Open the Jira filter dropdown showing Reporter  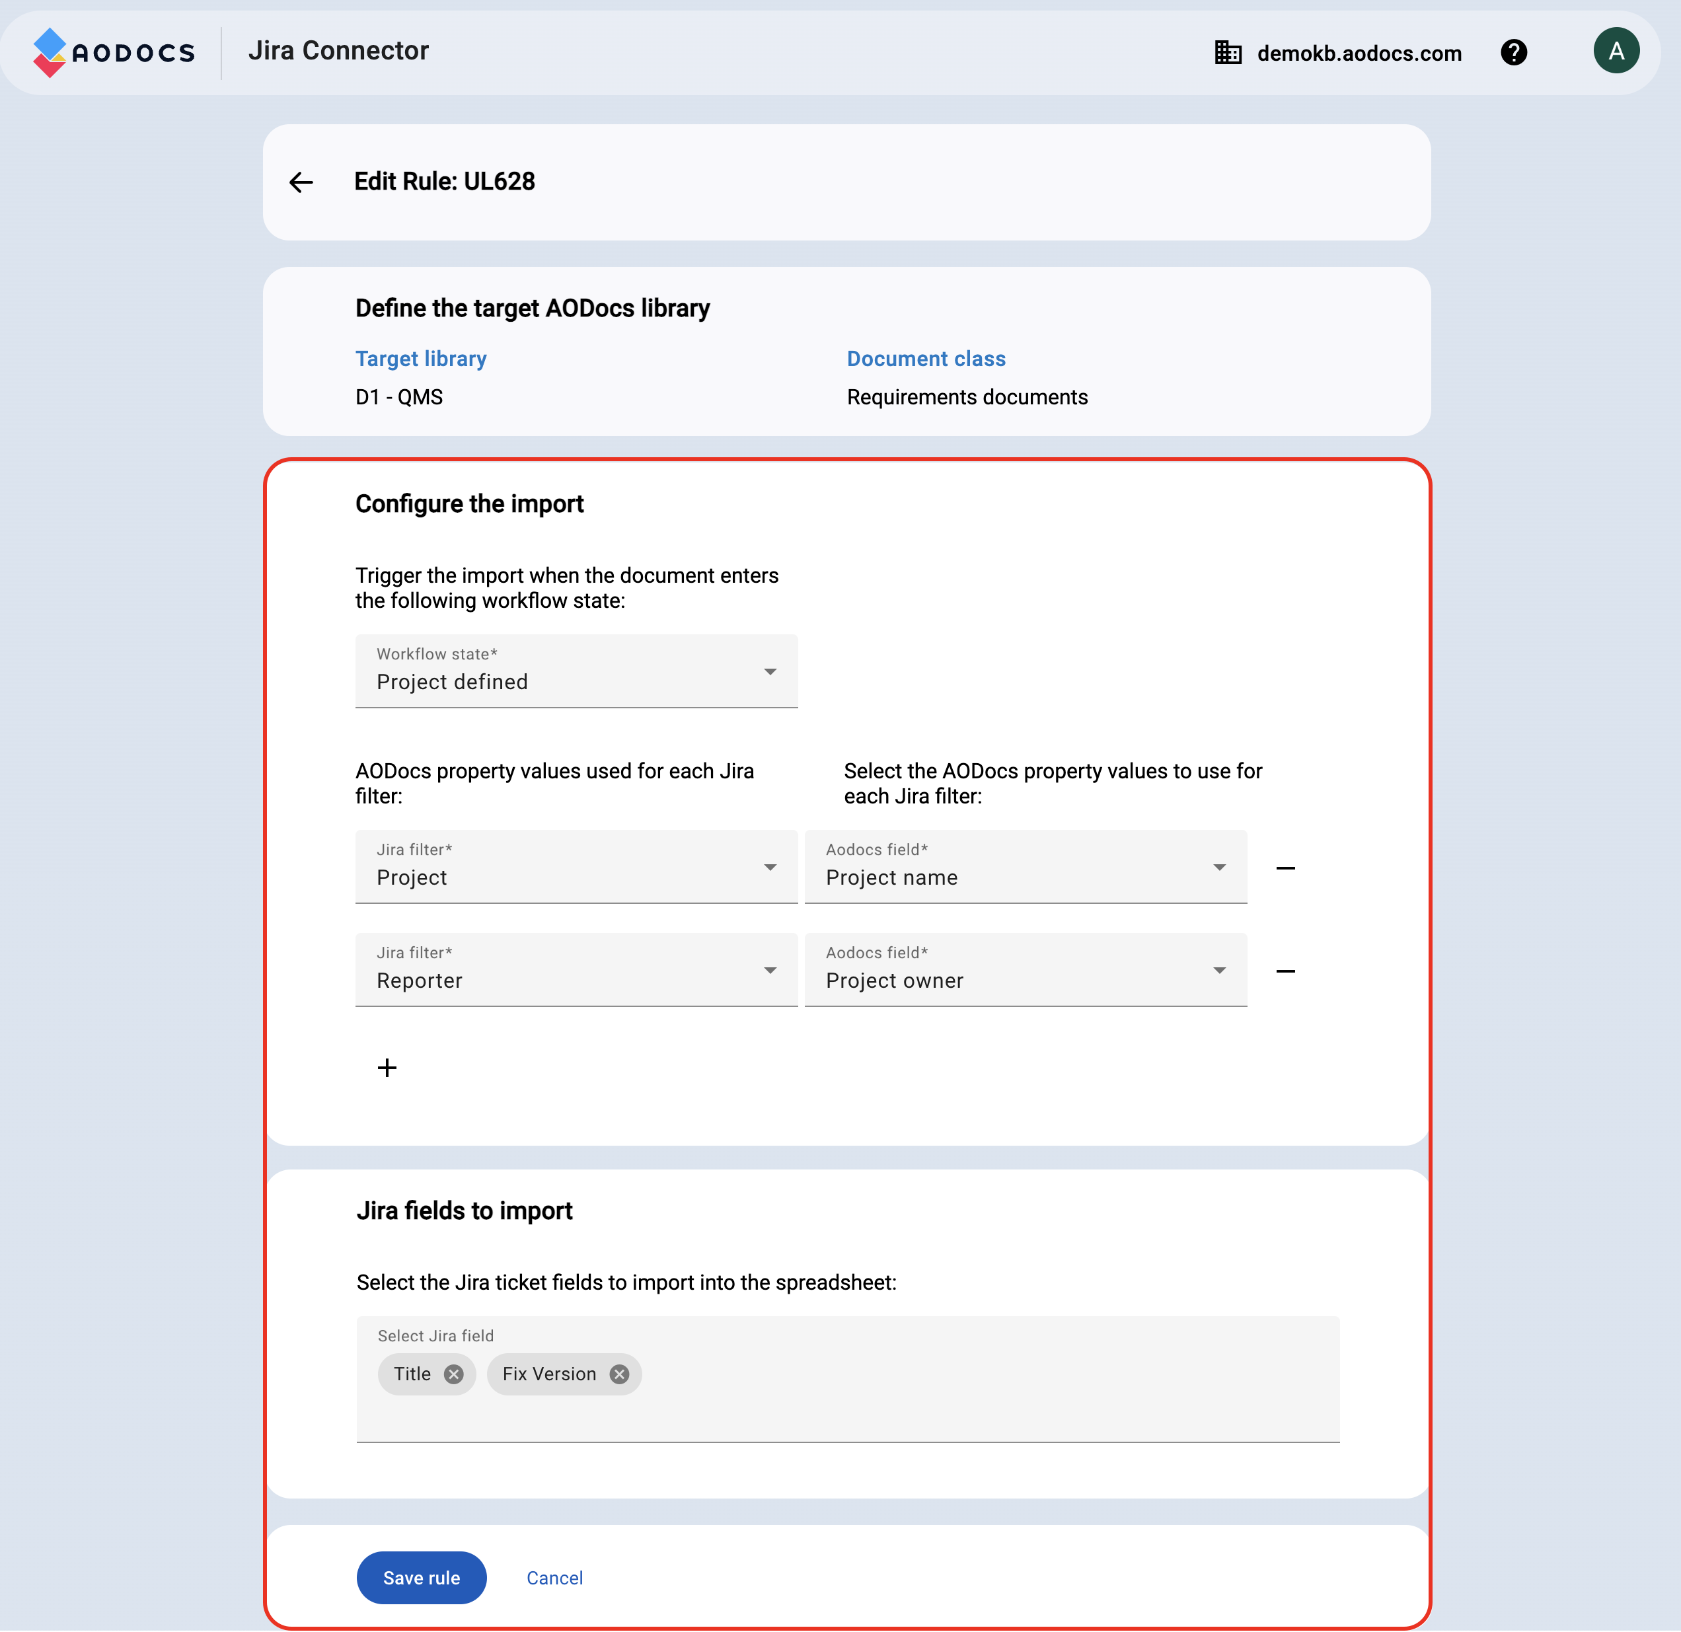point(576,970)
